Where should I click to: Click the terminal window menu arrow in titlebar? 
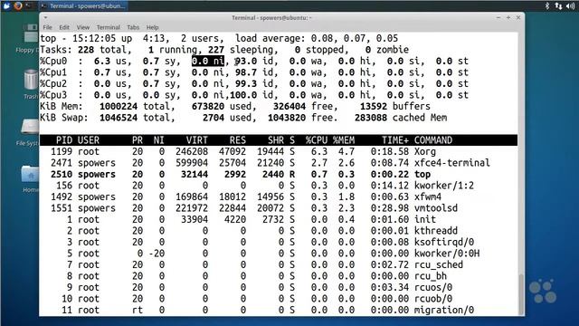[45, 18]
